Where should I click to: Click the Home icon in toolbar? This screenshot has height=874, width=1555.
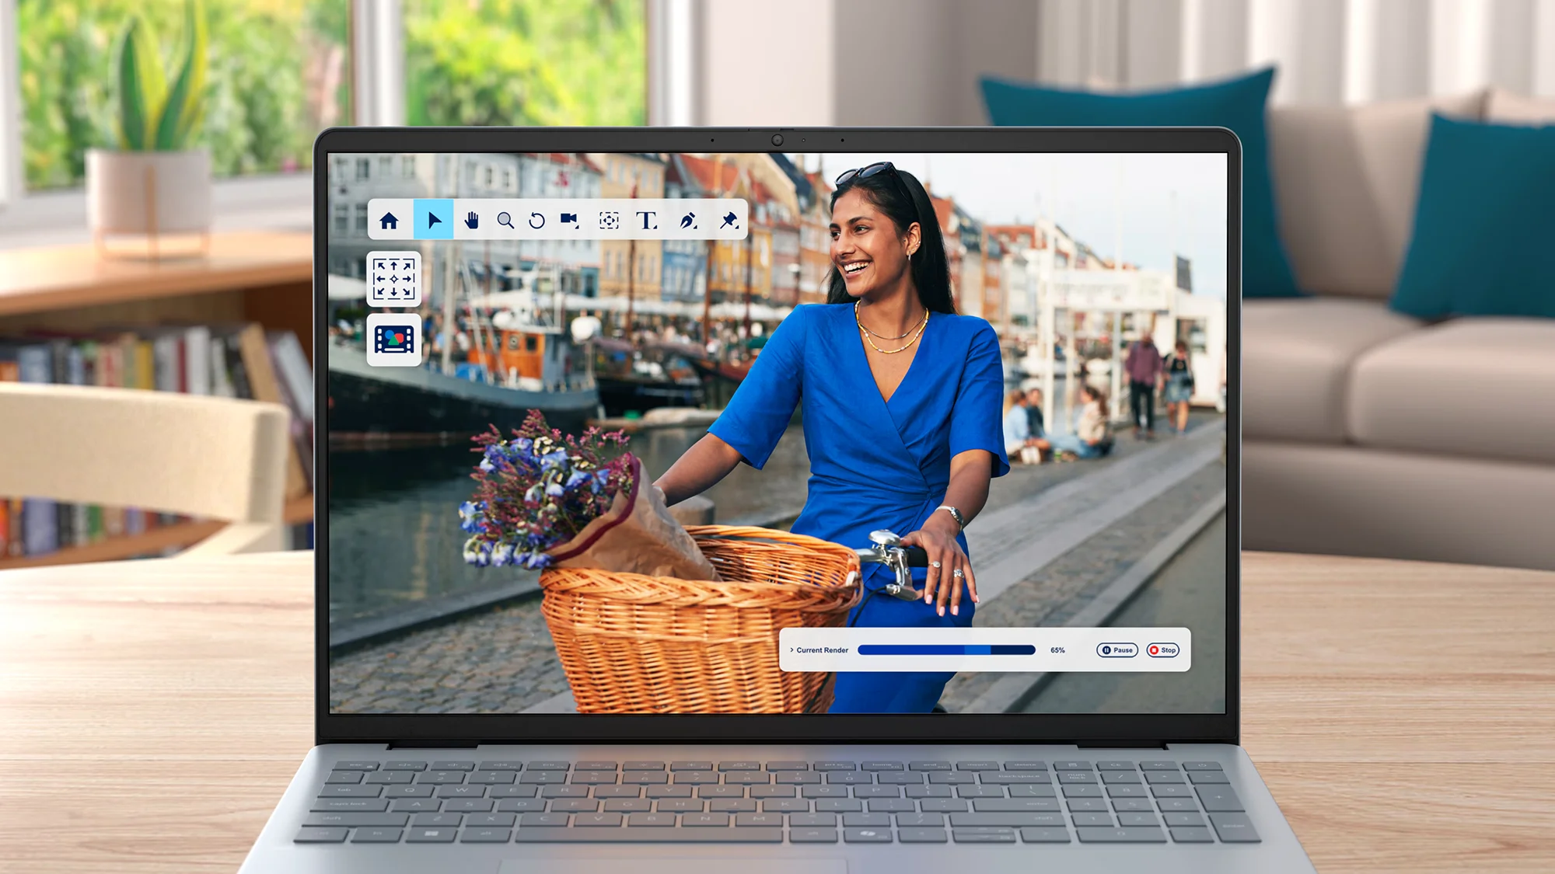click(389, 221)
